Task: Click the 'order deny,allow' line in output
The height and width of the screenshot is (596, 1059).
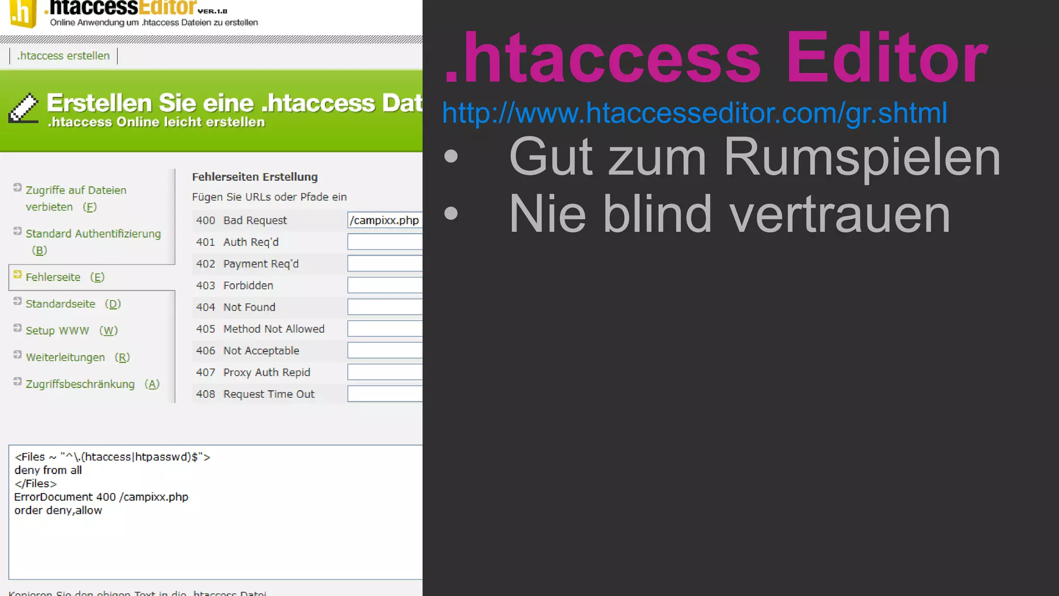Action: [x=58, y=511]
